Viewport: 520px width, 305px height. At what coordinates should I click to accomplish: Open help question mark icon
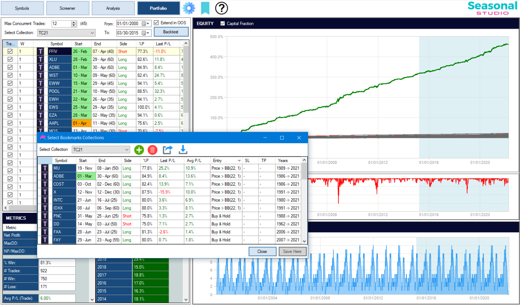pos(221,8)
